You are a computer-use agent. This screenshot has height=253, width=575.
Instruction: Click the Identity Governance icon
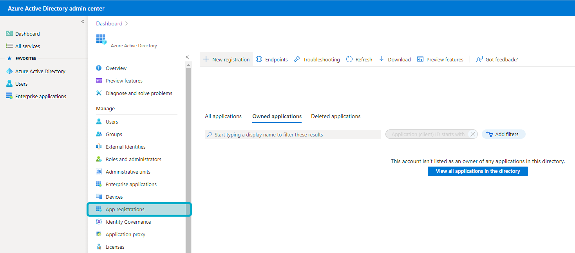coord(99,222)
